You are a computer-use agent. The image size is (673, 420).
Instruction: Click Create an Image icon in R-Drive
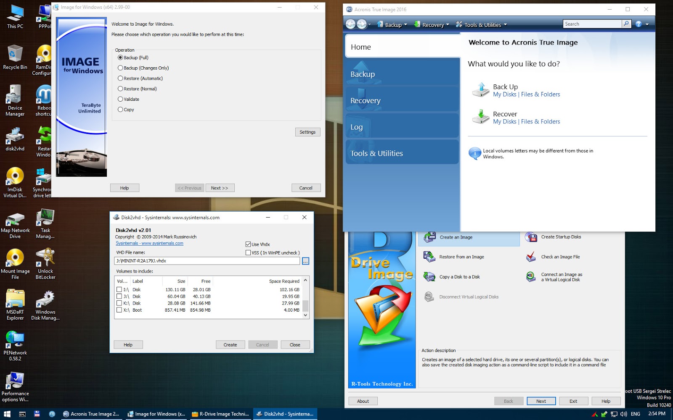430,237
